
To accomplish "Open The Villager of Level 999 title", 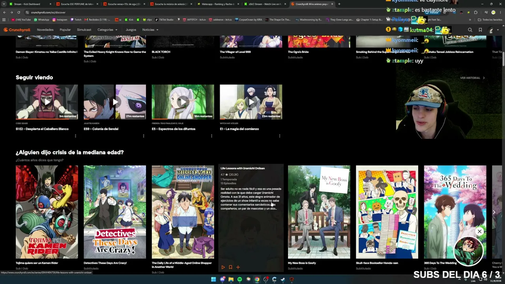I will 235,52.
